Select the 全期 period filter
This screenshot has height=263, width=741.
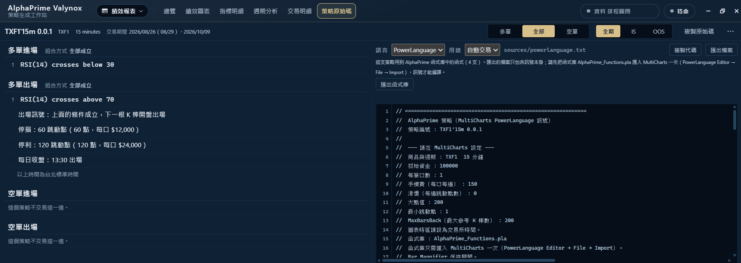(608, 31)
